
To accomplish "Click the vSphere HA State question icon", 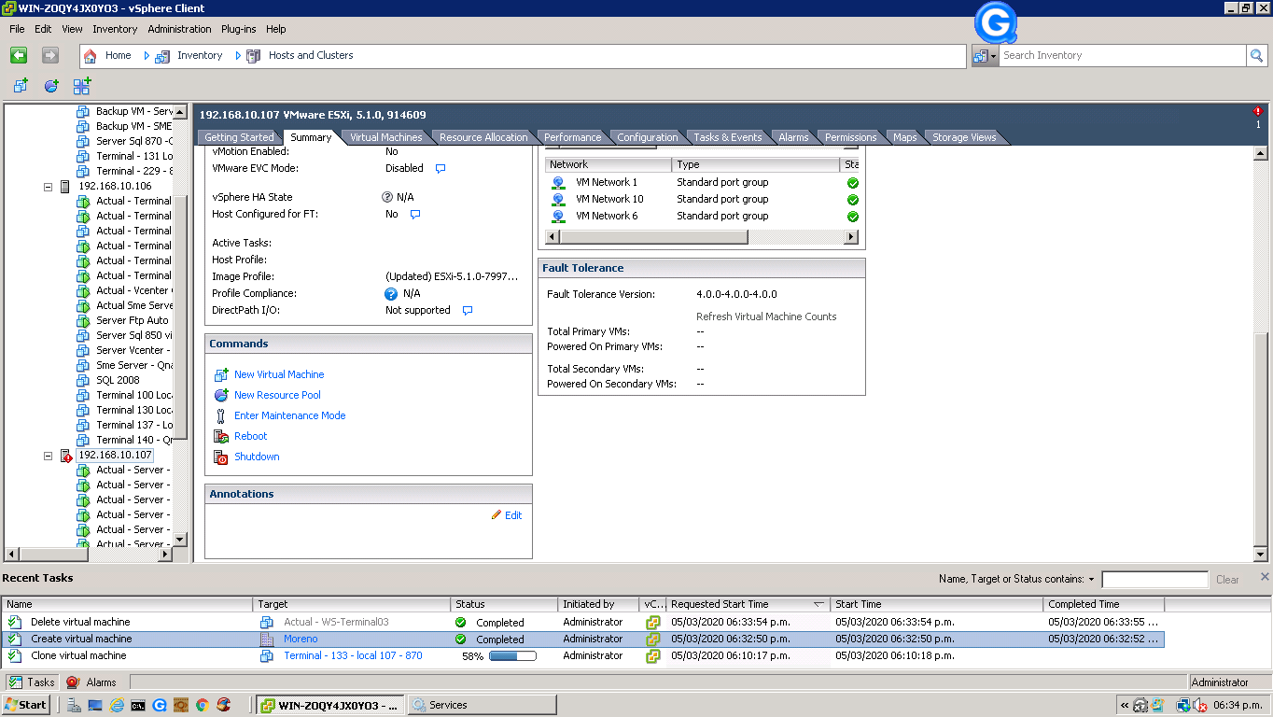I will [x=387, y=197].
